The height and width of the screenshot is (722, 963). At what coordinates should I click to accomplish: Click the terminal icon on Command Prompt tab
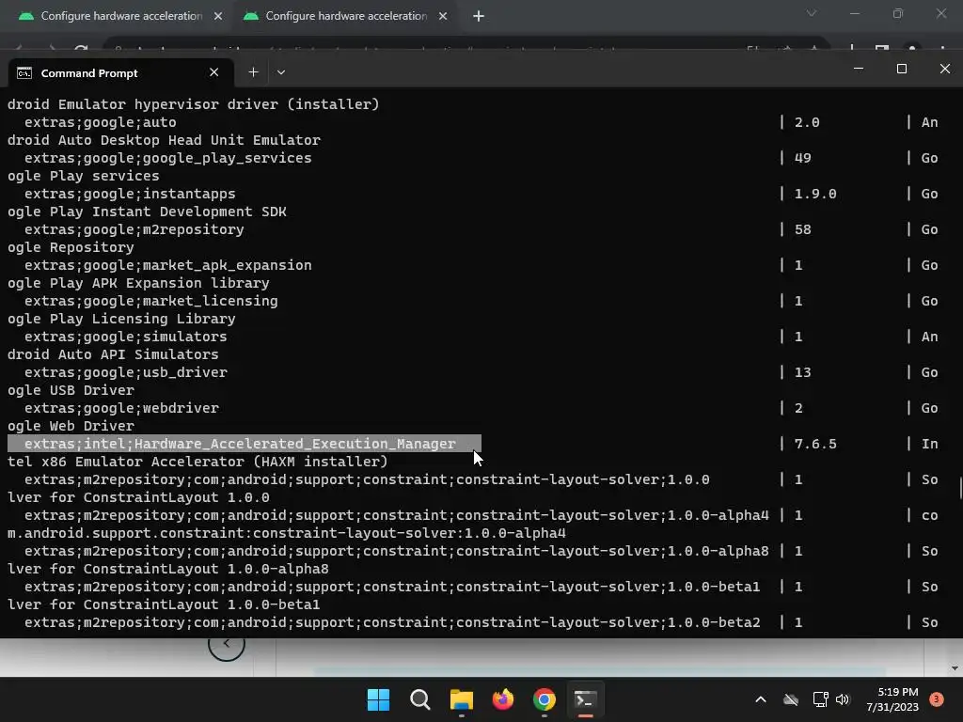(x=24, y=73)
